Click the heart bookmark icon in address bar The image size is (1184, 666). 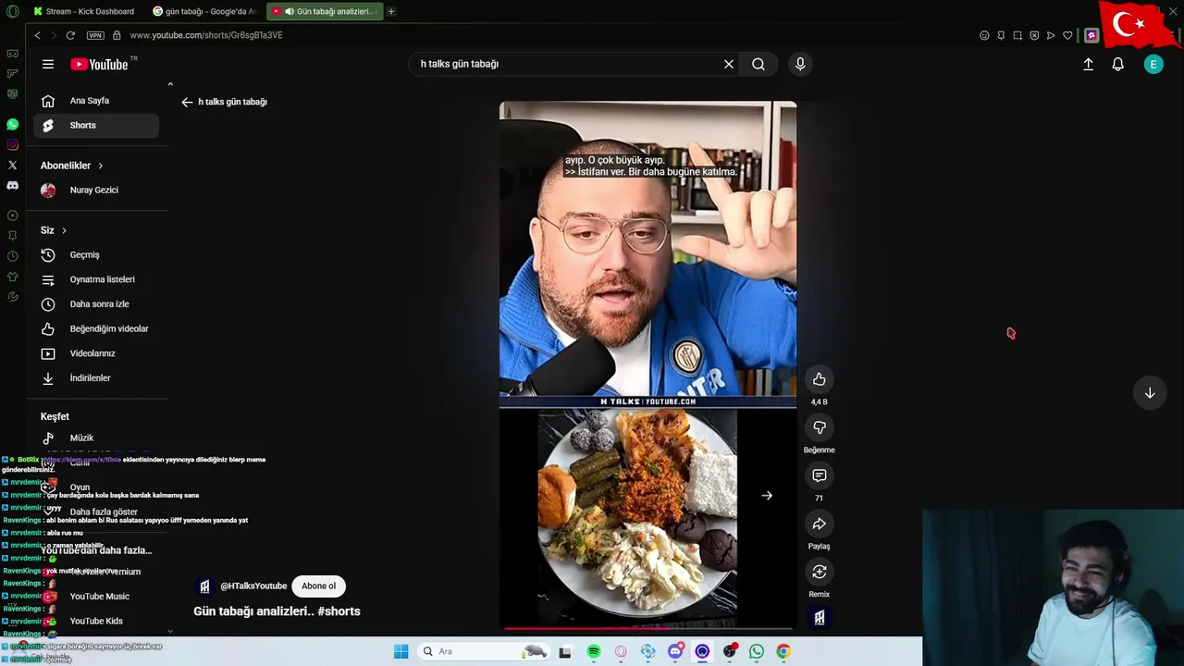click(1067, 35)
